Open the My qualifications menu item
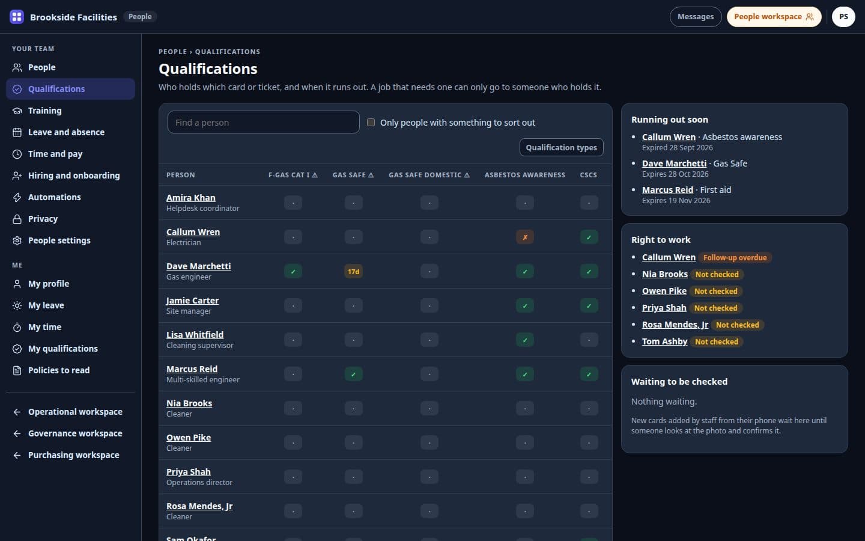Image resolution: width=865 pixels, height=541 pixels. pos(70,349)
